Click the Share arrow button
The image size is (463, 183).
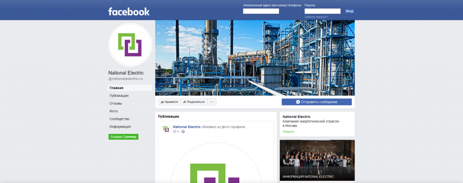[194, 102]
